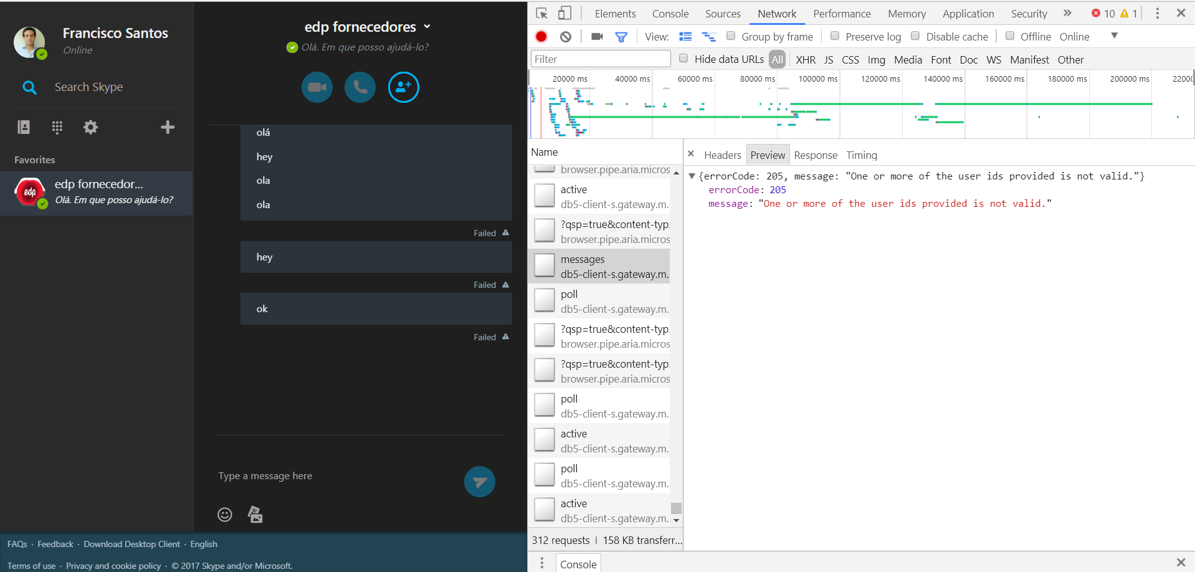Open the edp fornecedores conversation dropdown
This screenshot has width=1195, height=572.
point(427,27)
